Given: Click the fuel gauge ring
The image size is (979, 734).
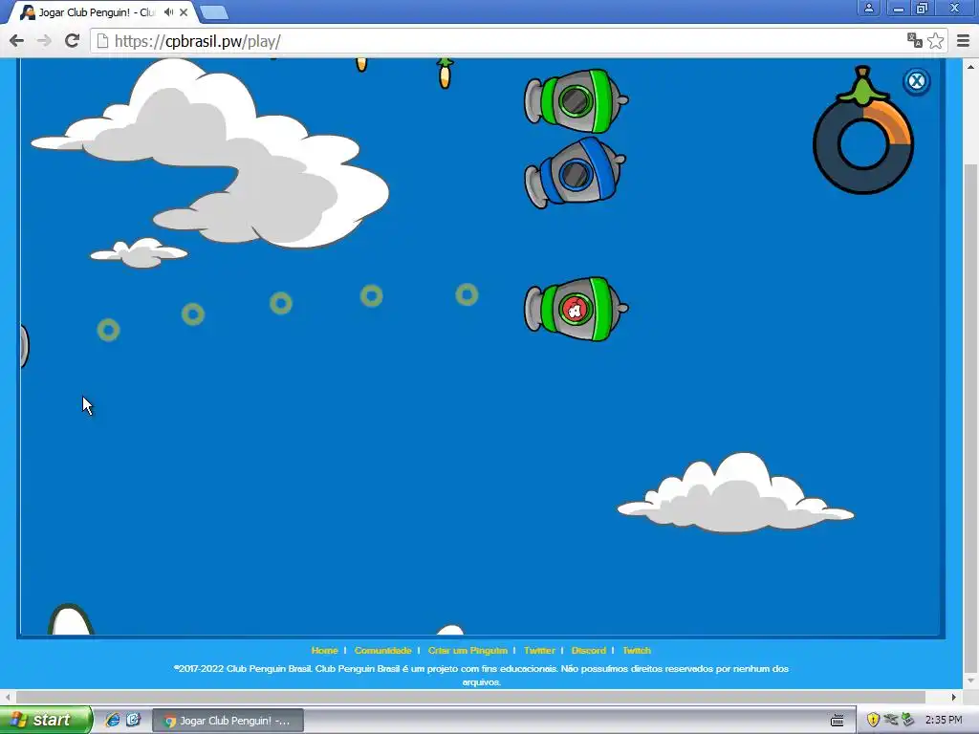Looking at the screenshot, I should 863,144.
